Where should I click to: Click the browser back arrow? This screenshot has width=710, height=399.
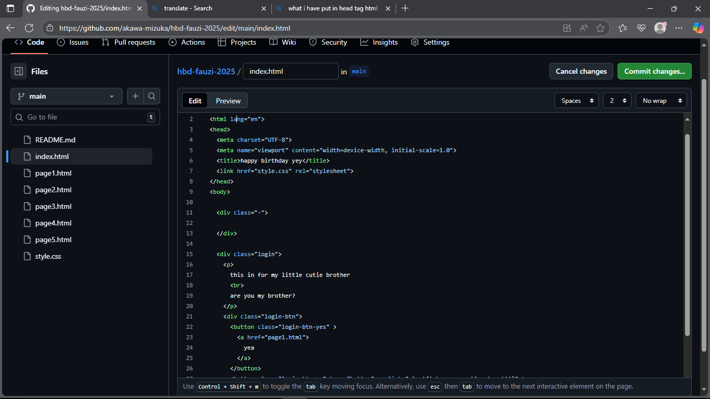[10, 28]
